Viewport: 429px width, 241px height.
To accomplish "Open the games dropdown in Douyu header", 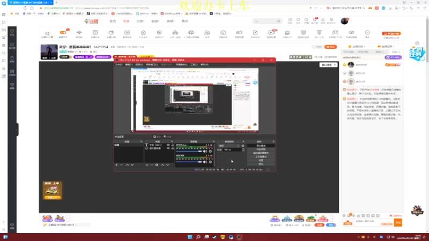I will 171,21.
